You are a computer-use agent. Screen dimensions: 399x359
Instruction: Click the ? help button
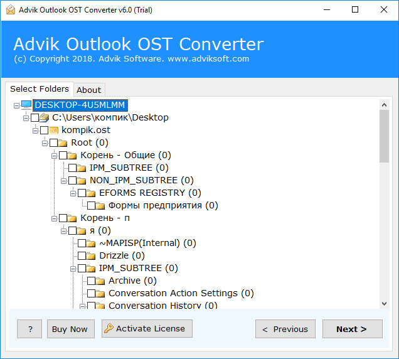[29, 329]
